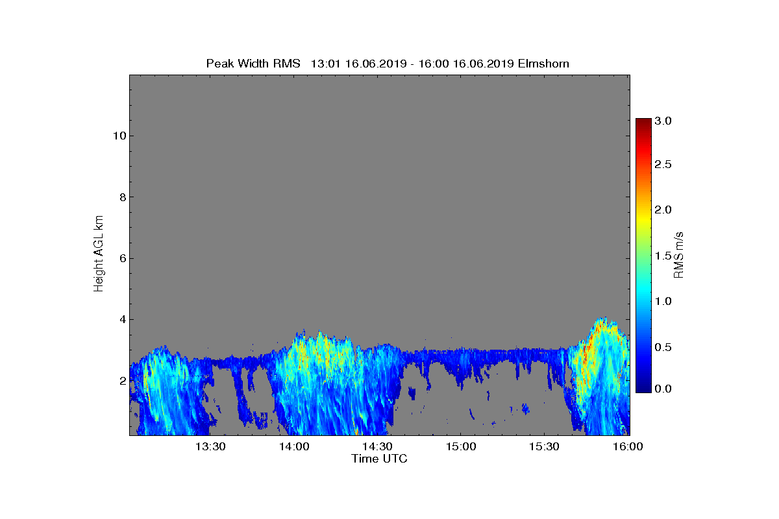Click the dark blue bottom of the colorbar

(643, 387)
